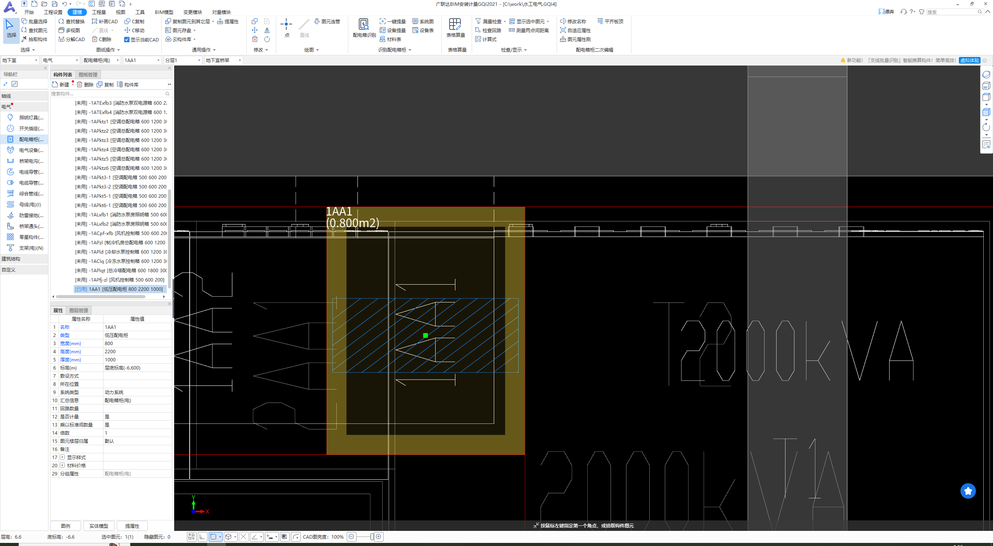The width and height of the screenshot is (993, 546).
Task: Click the 查找图元 tool
Action: point(35,30)
